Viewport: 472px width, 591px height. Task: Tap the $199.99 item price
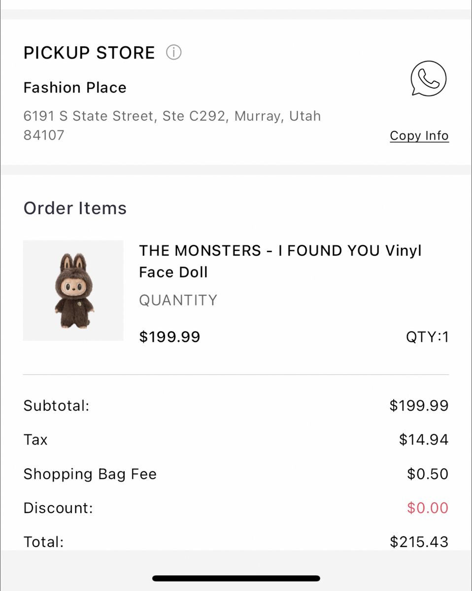[169, 337]
